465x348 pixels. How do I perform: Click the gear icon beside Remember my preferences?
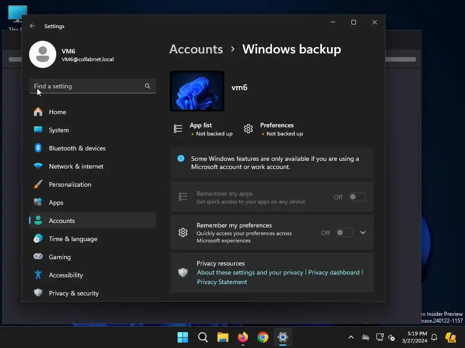pos(183,232)
